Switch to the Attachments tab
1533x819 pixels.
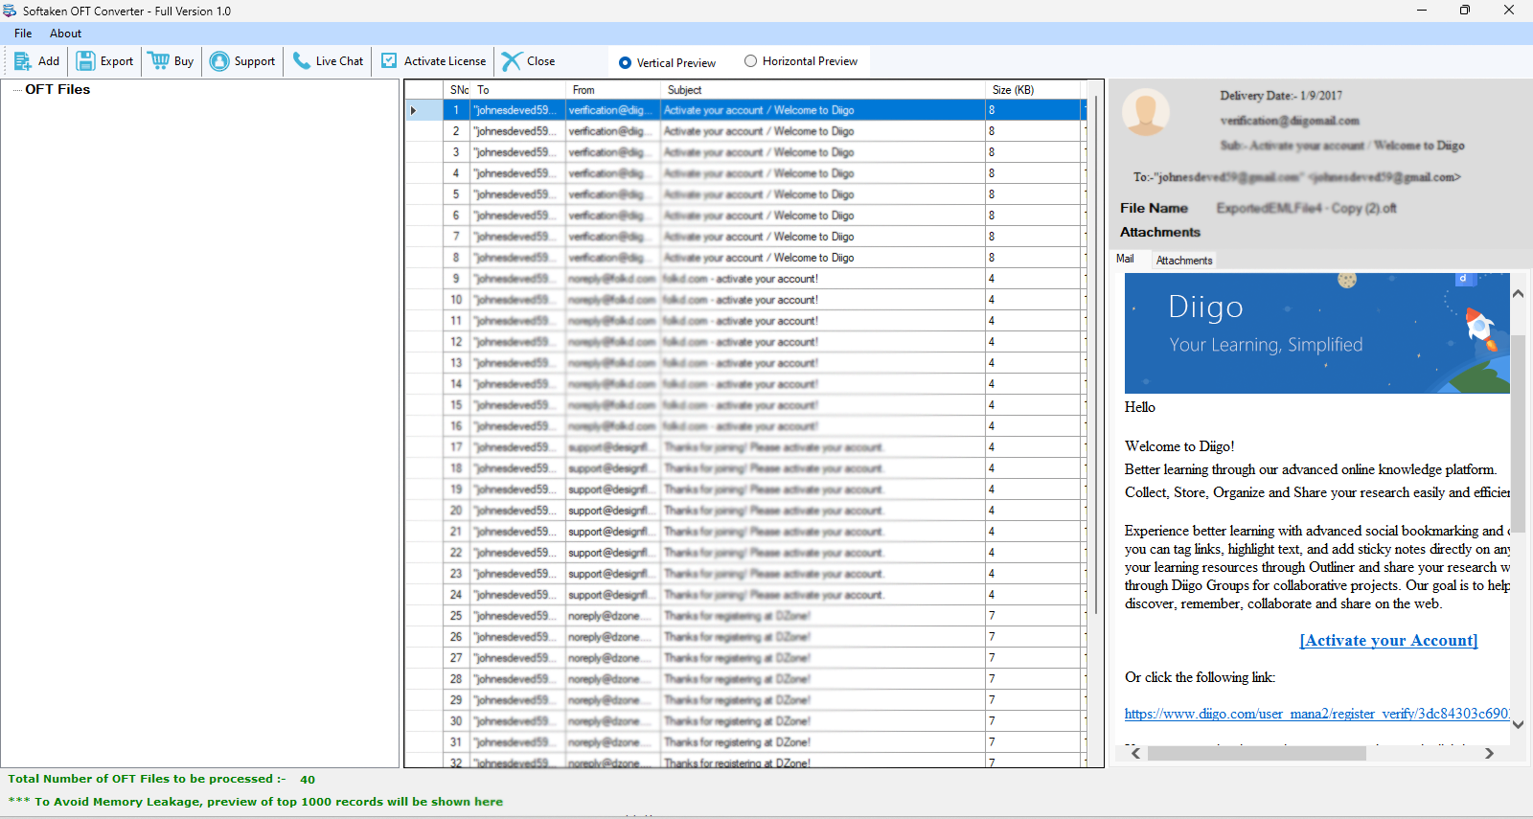pyautogui.click(x=1183, y=261)
